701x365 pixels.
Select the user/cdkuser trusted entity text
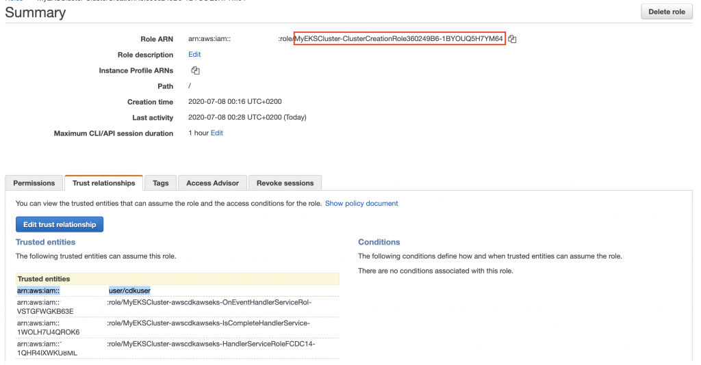129,290
